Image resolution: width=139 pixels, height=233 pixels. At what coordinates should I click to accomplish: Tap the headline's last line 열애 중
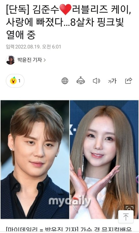pos(21,35)
